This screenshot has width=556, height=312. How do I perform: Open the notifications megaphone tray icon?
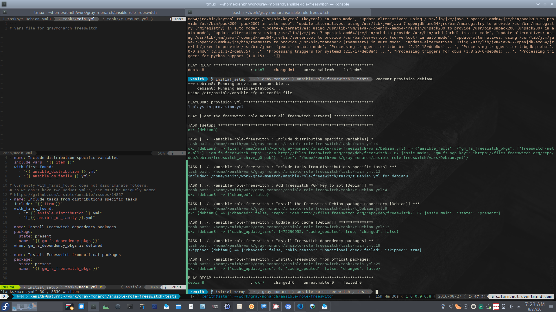pos(451,307)
